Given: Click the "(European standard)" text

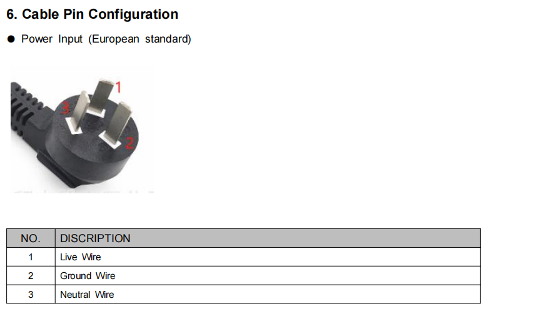Looking at the screenshot, I should 139,39.
